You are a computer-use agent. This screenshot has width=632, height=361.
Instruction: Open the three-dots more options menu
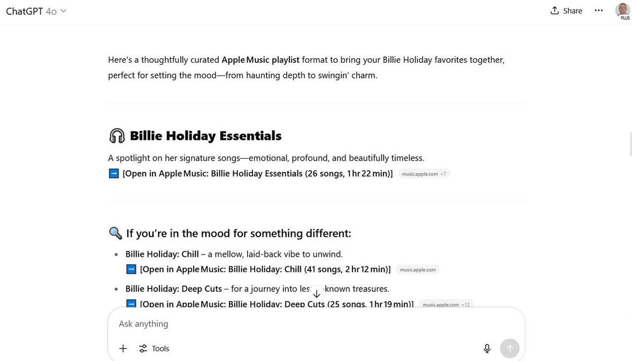point(598,11)
